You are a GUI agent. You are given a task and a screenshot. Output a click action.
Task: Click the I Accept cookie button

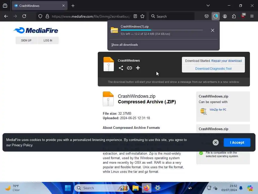237,142
